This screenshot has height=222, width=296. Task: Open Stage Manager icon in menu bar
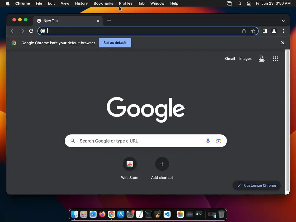tap(229, 3)
